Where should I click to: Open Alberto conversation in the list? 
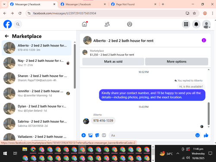pos(37,48)
